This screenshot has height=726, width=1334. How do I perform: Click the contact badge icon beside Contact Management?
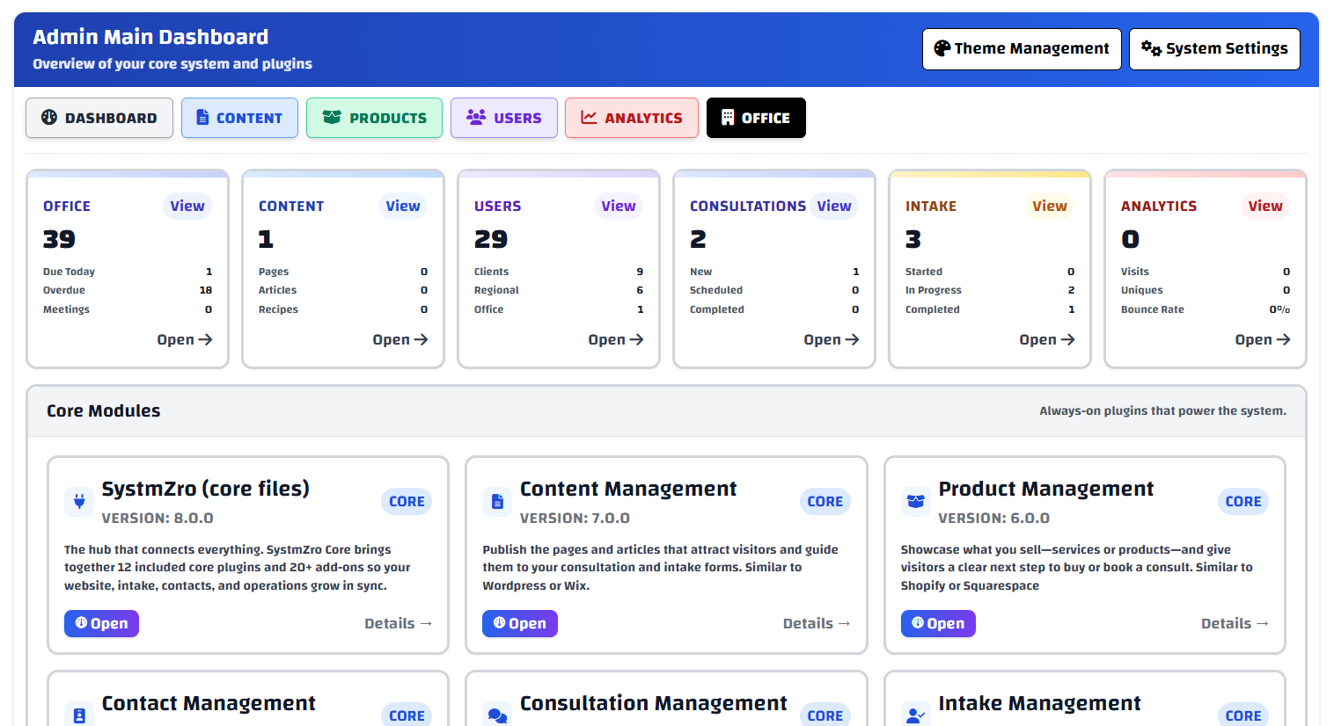(79, 715)
